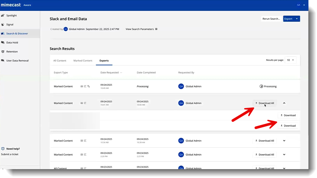
Task: Click the mimecast logo
Action: tap(11, 5)
